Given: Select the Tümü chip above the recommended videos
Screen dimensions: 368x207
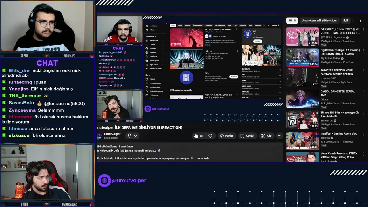Looking at the screenshot, I should [x=292, y=20].
